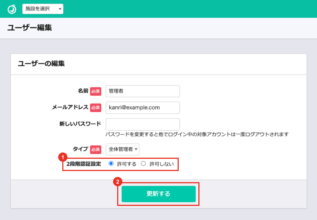Click the red number 2 marker
317x220 pixels.
[118, 182]
